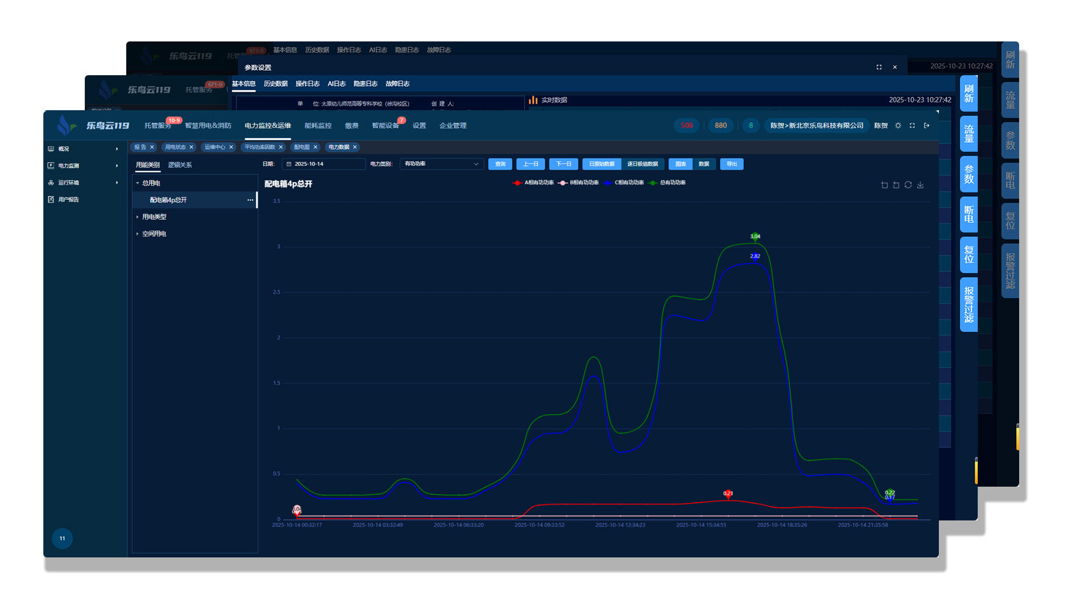Toggle the A相有功功率 legend series
This screenshot has width=1074, height=602.
point(533,183)
